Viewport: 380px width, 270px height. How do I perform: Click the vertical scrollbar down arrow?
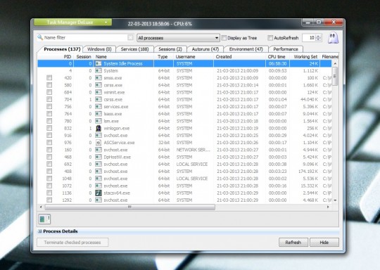click(335, 200)
